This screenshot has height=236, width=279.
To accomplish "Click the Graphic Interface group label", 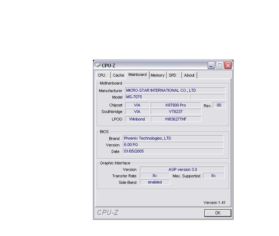I will tap(115, 163).
